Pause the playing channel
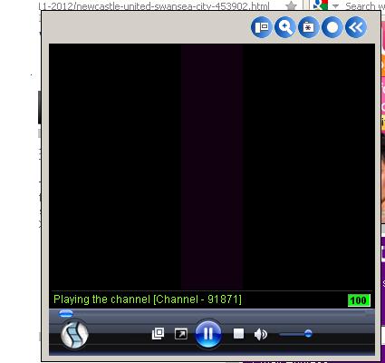This screenshot has width=385, height=363. tap(208, 334)
